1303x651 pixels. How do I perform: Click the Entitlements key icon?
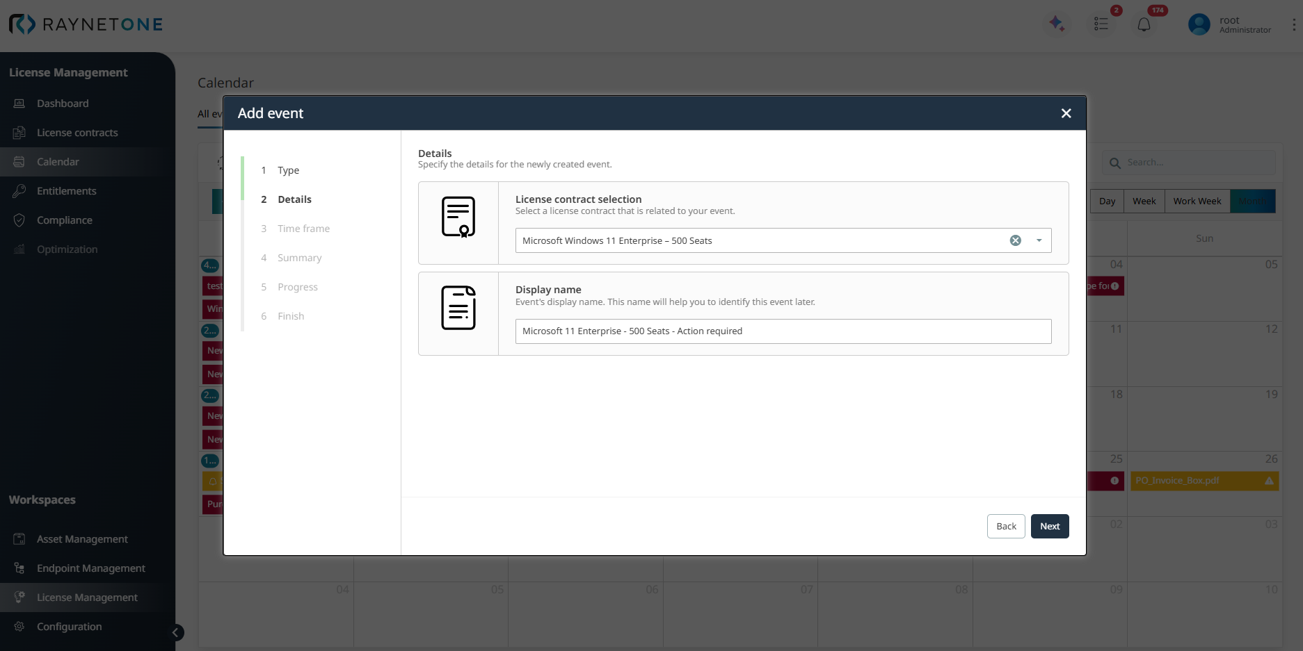tap(19, 191)
